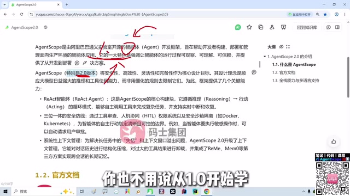Open the Chrome profile icon
The width and height of the screenshot is (350, 196).
[336, 15]
